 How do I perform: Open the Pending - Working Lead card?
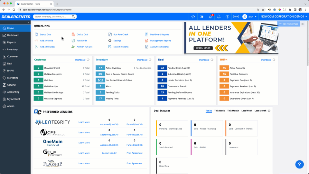click(x=172, y=128)
